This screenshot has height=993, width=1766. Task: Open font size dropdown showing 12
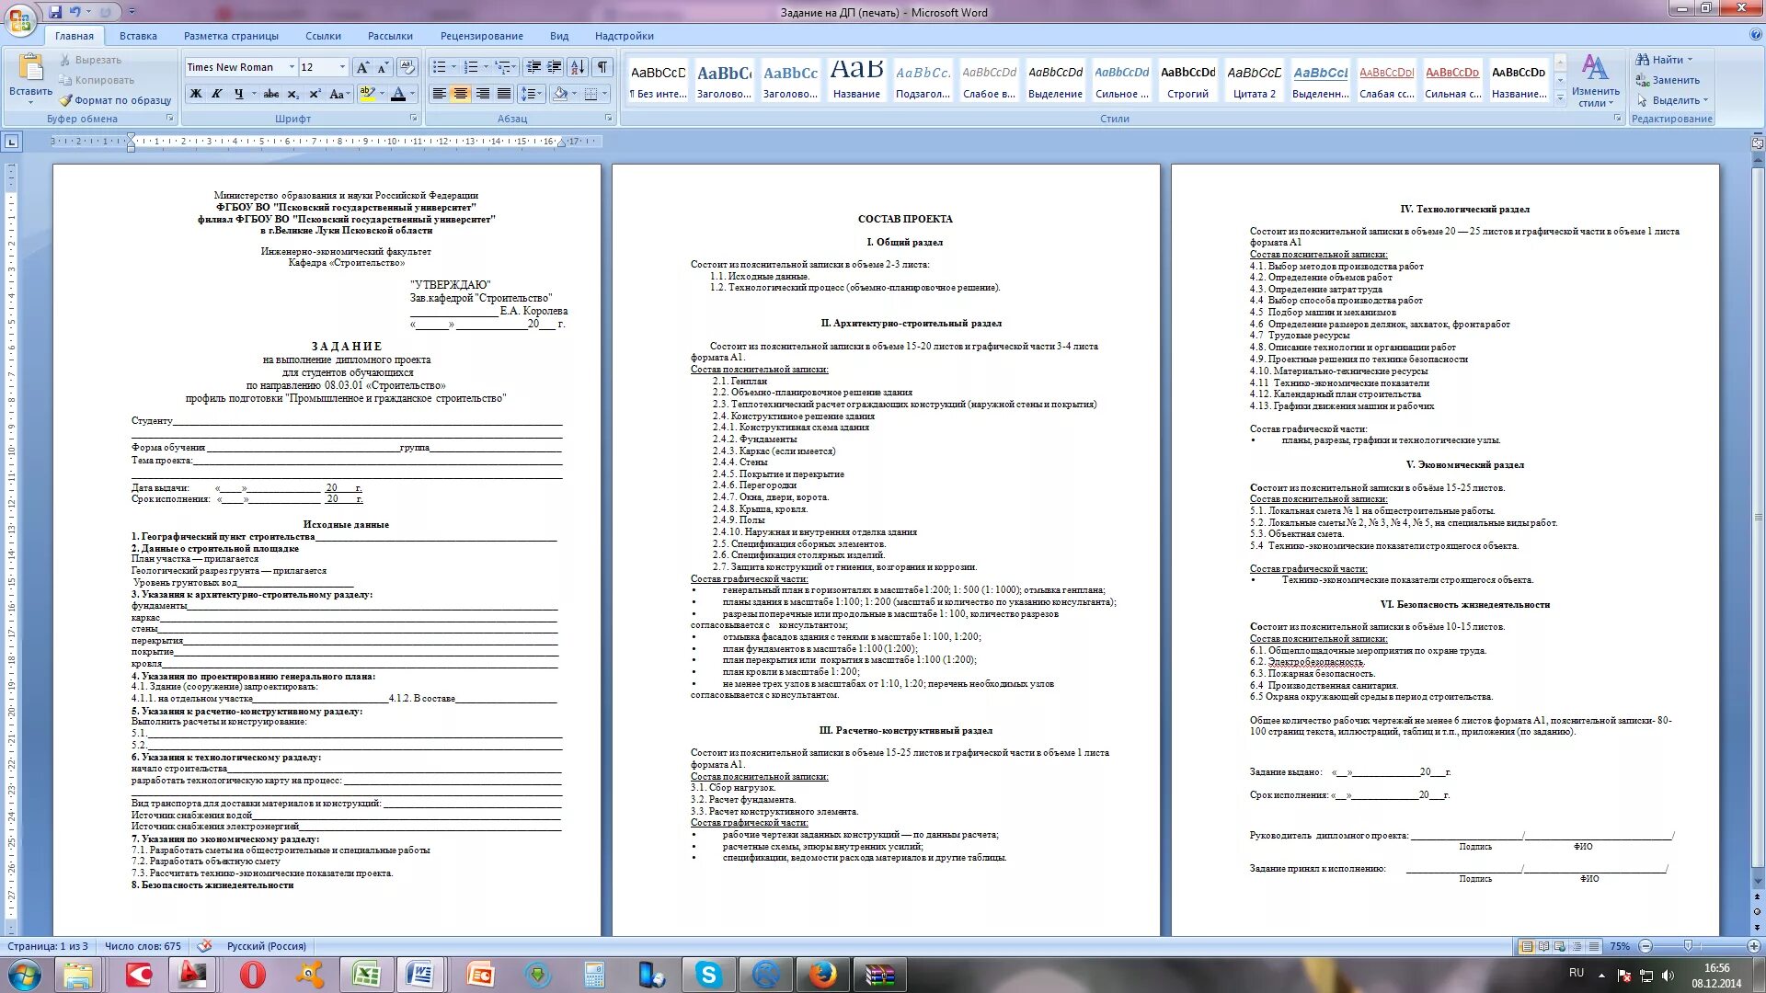(x=342, y=67)
